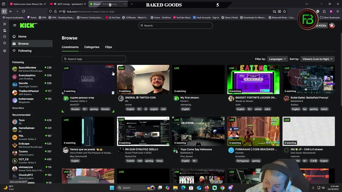
Task: Open the Other Bookmarks folder
Action: 330,18
